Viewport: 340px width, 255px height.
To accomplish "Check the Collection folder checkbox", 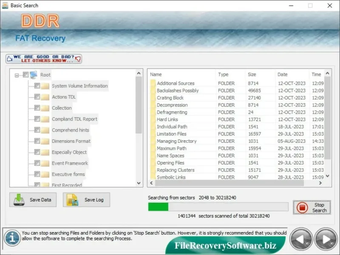I will click(37, 108).
